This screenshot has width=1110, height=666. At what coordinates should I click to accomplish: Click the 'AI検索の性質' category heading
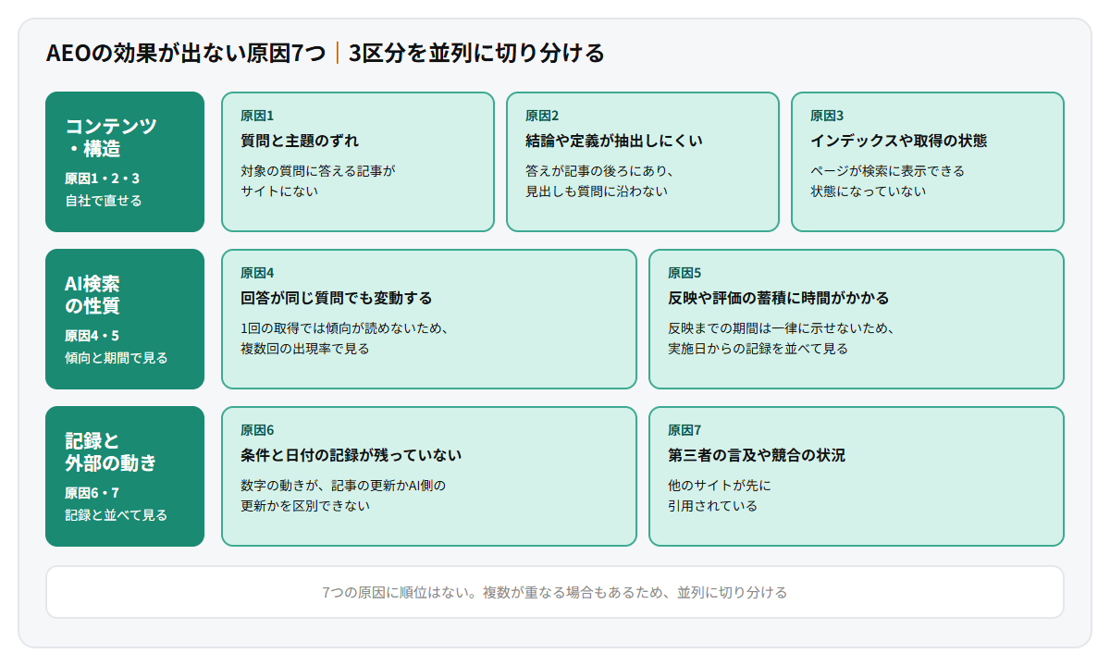(x=92, y=294)
